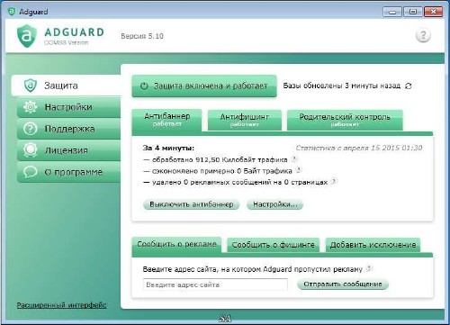Screen dimensions: 450x325
Task: Click the Adguard shield logo in header
Action: pos(27,36)
